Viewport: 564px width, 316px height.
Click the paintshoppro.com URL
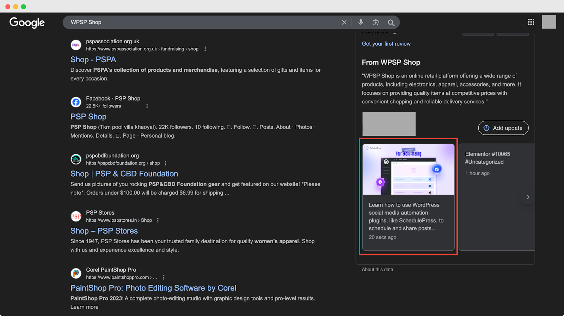tap(121, 277)
